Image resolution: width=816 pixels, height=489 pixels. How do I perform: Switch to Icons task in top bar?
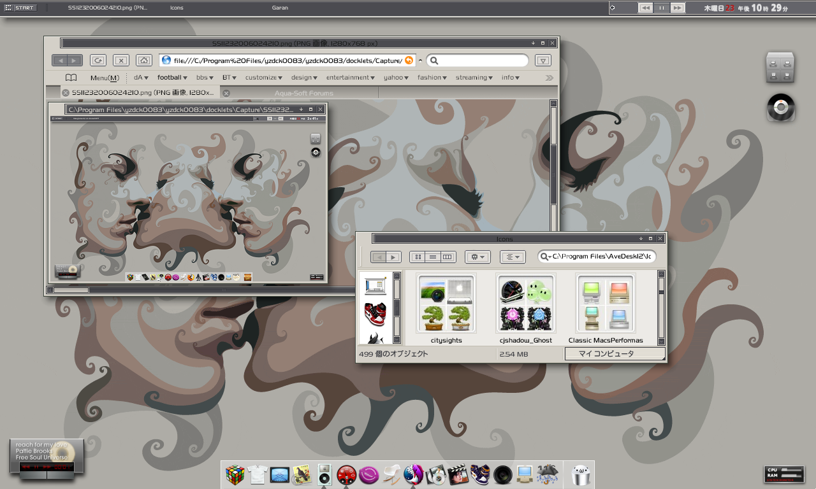(177, 8)
